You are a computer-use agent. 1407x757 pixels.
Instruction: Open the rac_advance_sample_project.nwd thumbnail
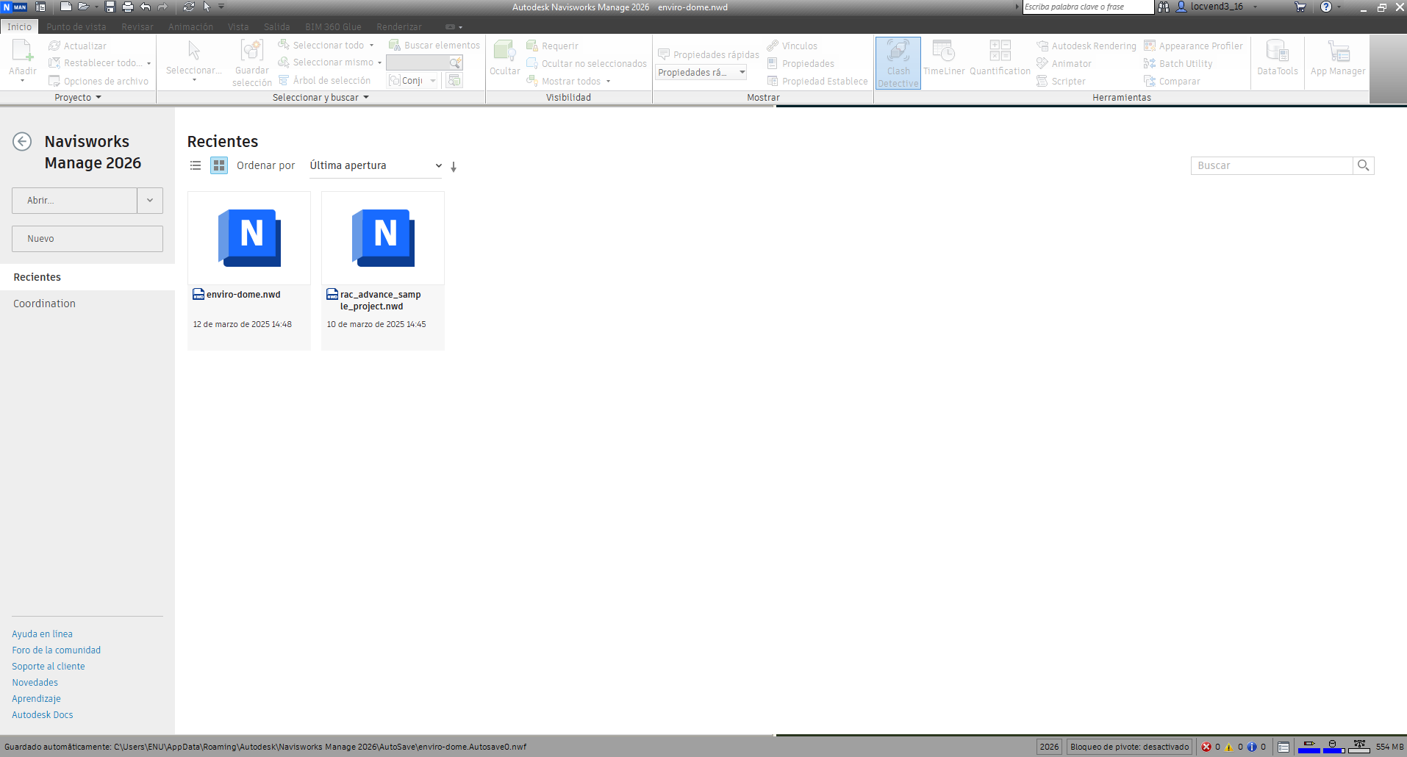[383, 238]
